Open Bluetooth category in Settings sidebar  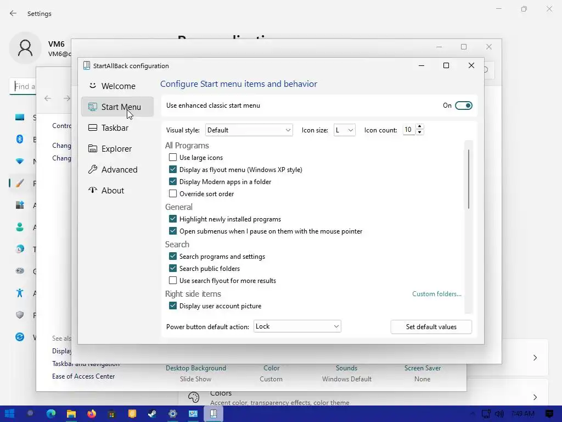pyautogui.click(x=20, y=139)
